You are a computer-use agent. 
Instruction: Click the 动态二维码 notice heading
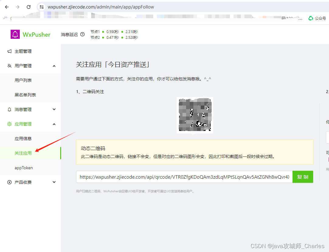[93, 148]
